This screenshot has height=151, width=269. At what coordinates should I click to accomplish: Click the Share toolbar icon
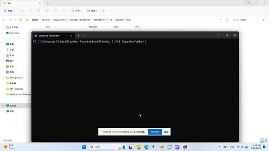(x=55, y=10)
